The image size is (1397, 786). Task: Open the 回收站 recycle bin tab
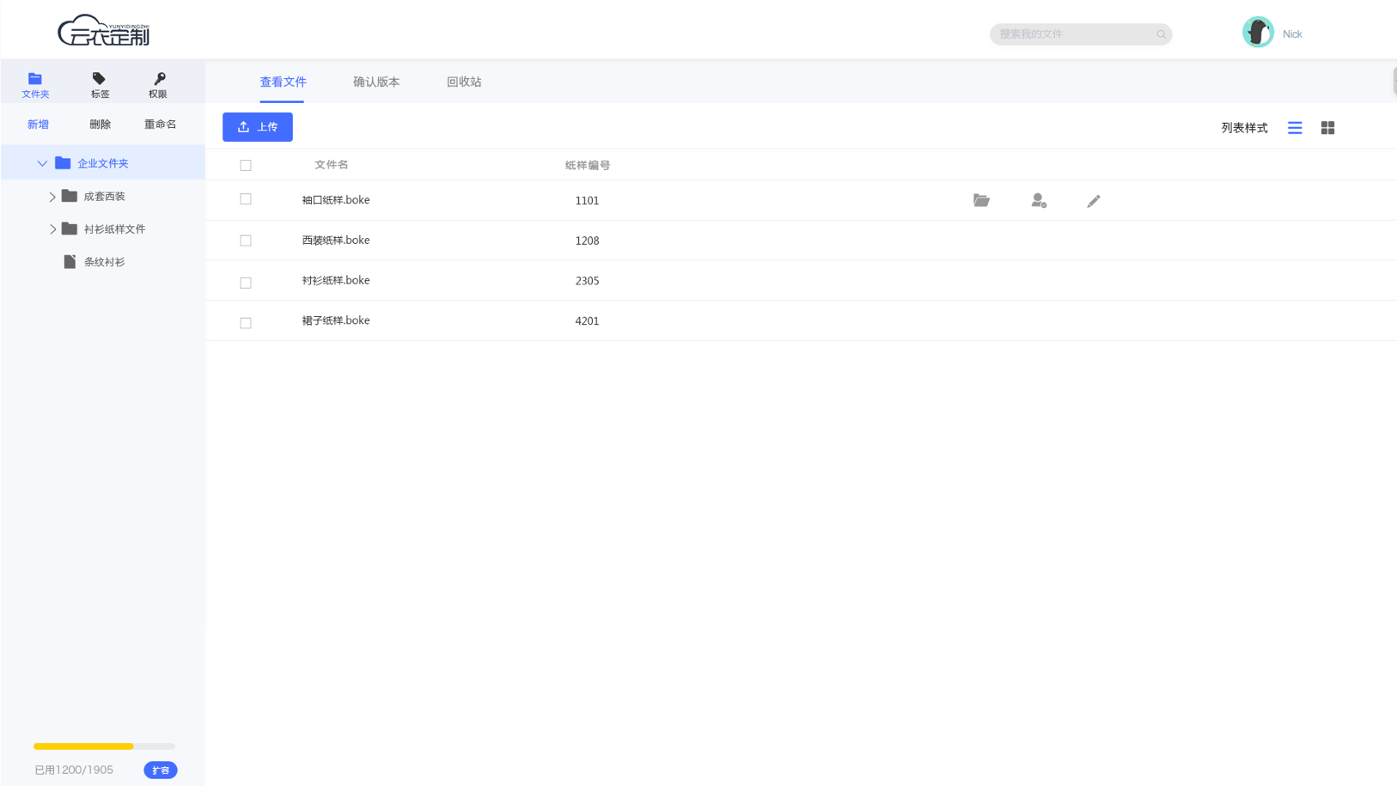[464, 82]
